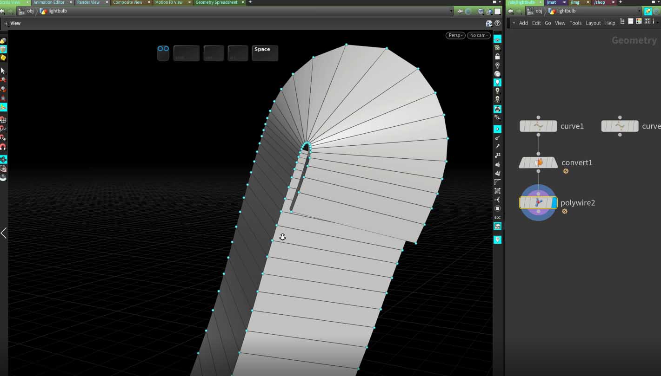Image resolution: width=661 pixels, height=376 pixels.
Task: Open the No cam camera dropdown
Action: tap(478, 35)
